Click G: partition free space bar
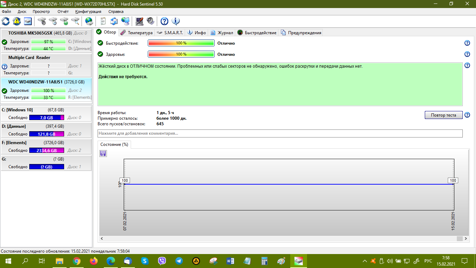476x268 pixels. [47, 167]
